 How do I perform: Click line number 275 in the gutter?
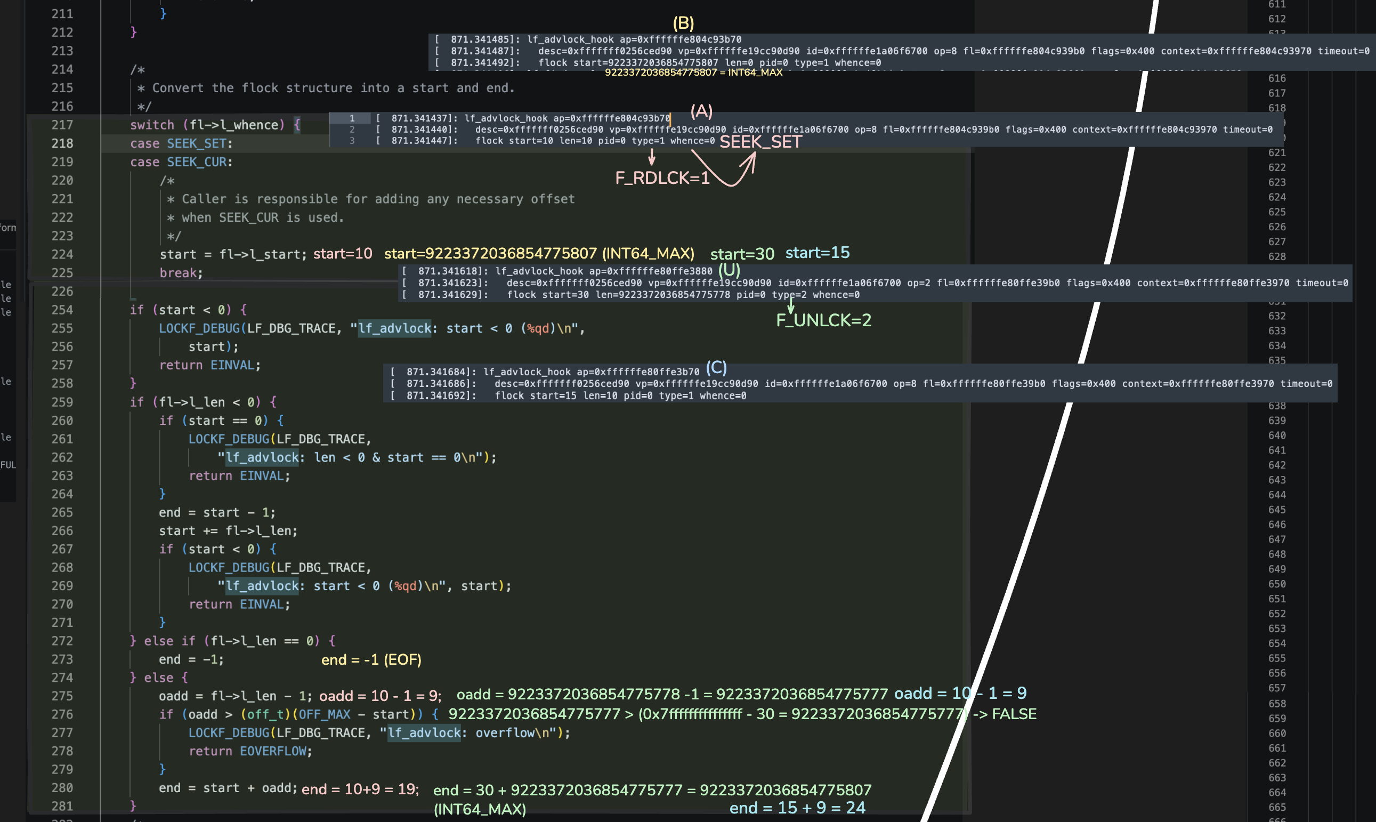coord(62,696)
